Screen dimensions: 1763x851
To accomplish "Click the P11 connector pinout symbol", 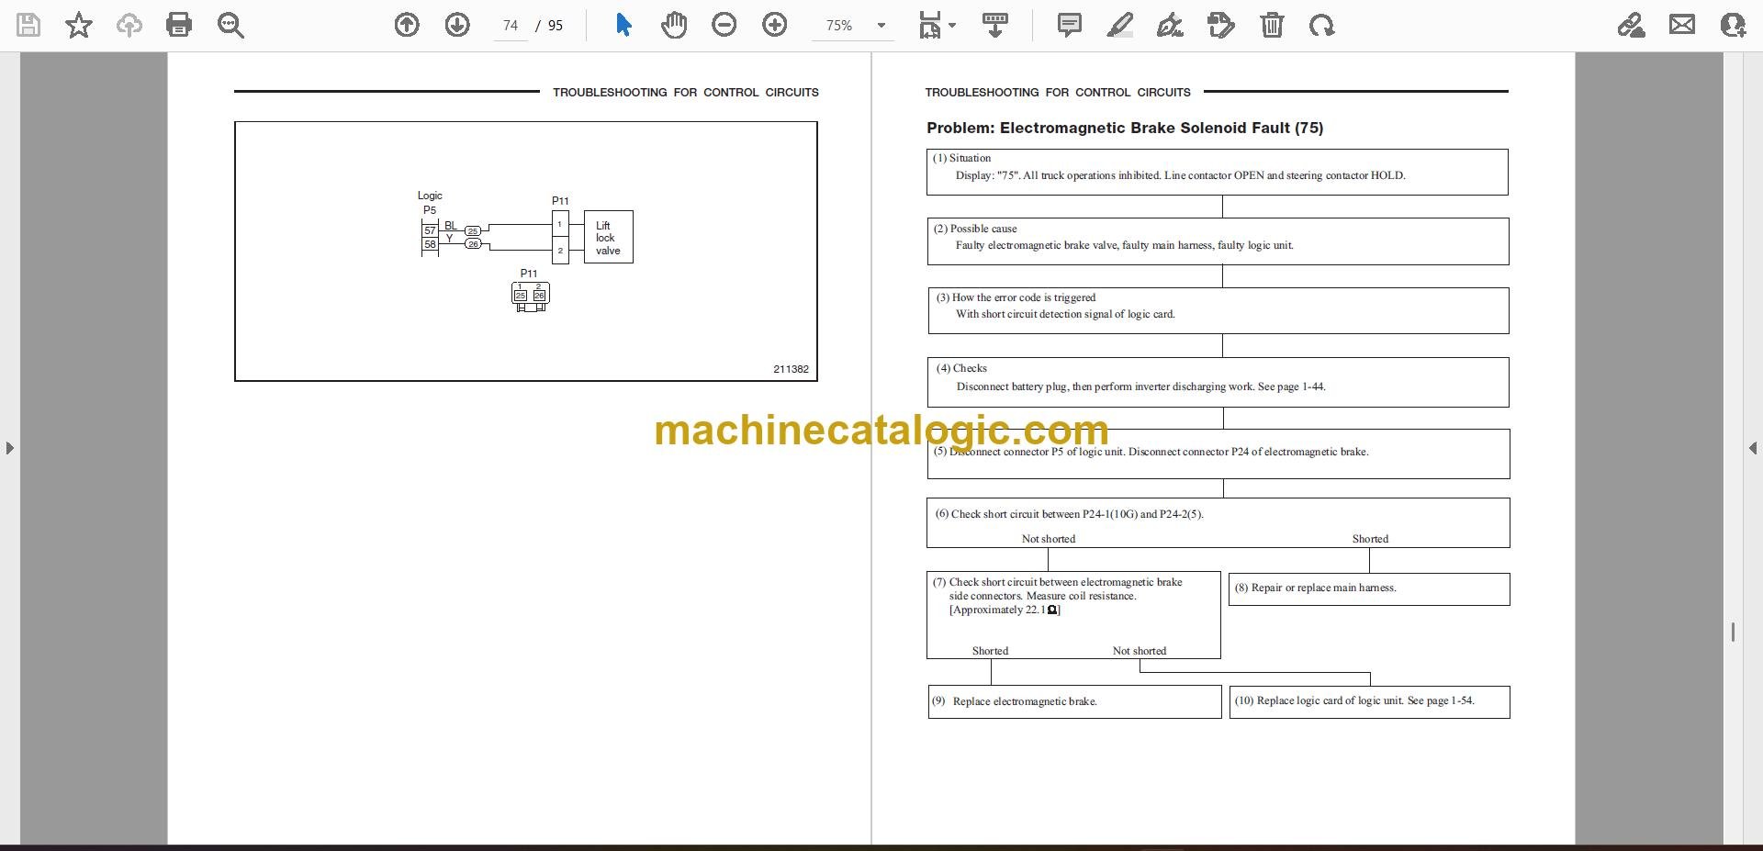I will (x=531, y=296).
